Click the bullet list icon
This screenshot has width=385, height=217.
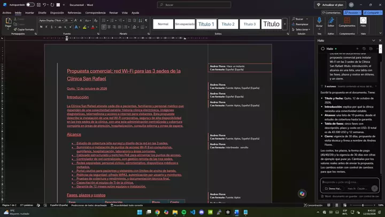104,21
